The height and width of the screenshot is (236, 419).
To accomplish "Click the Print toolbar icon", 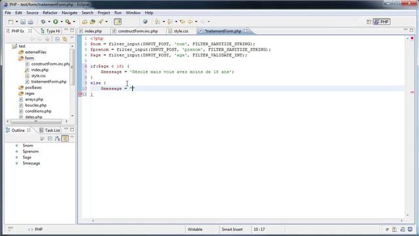I will 31,22.
